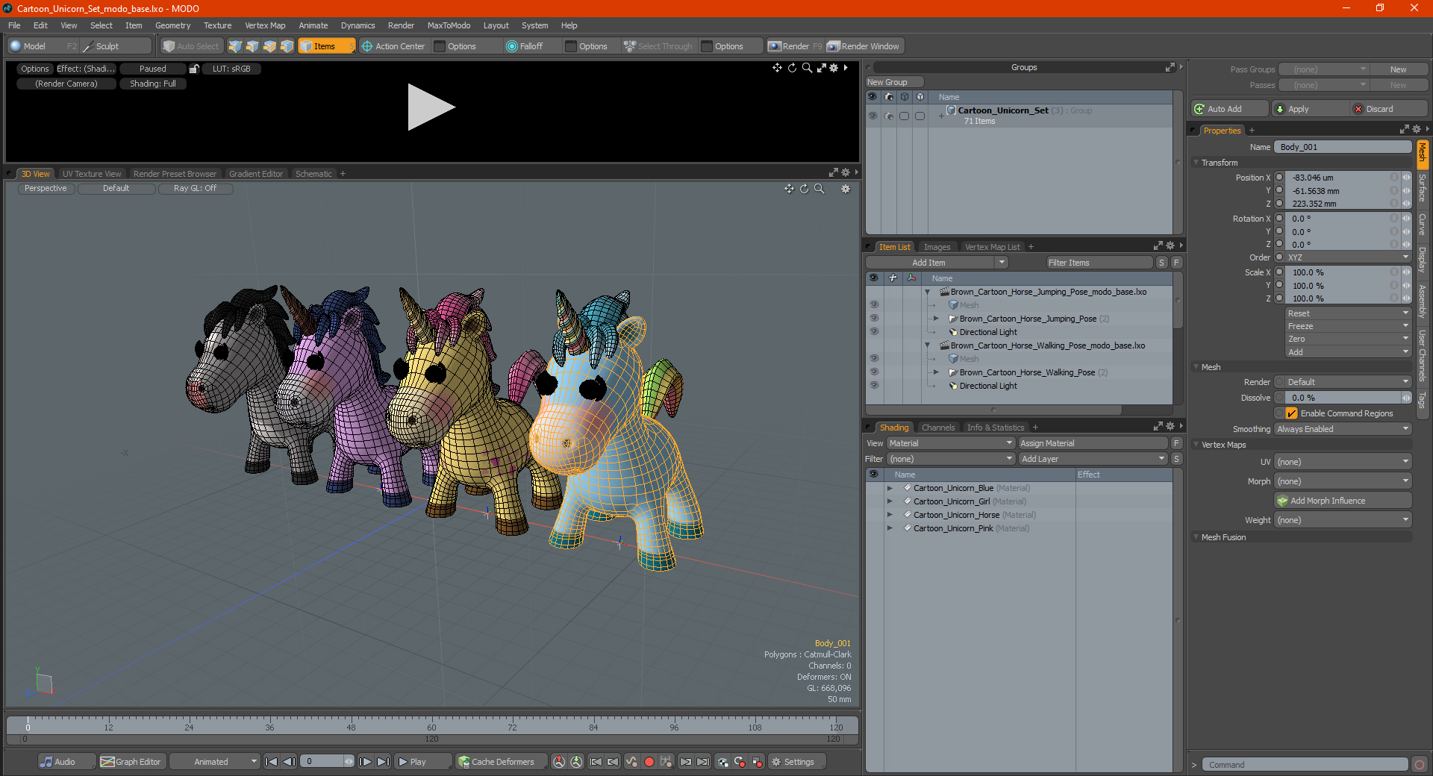
Task: Click the red record autokey button
Action: 649,762
